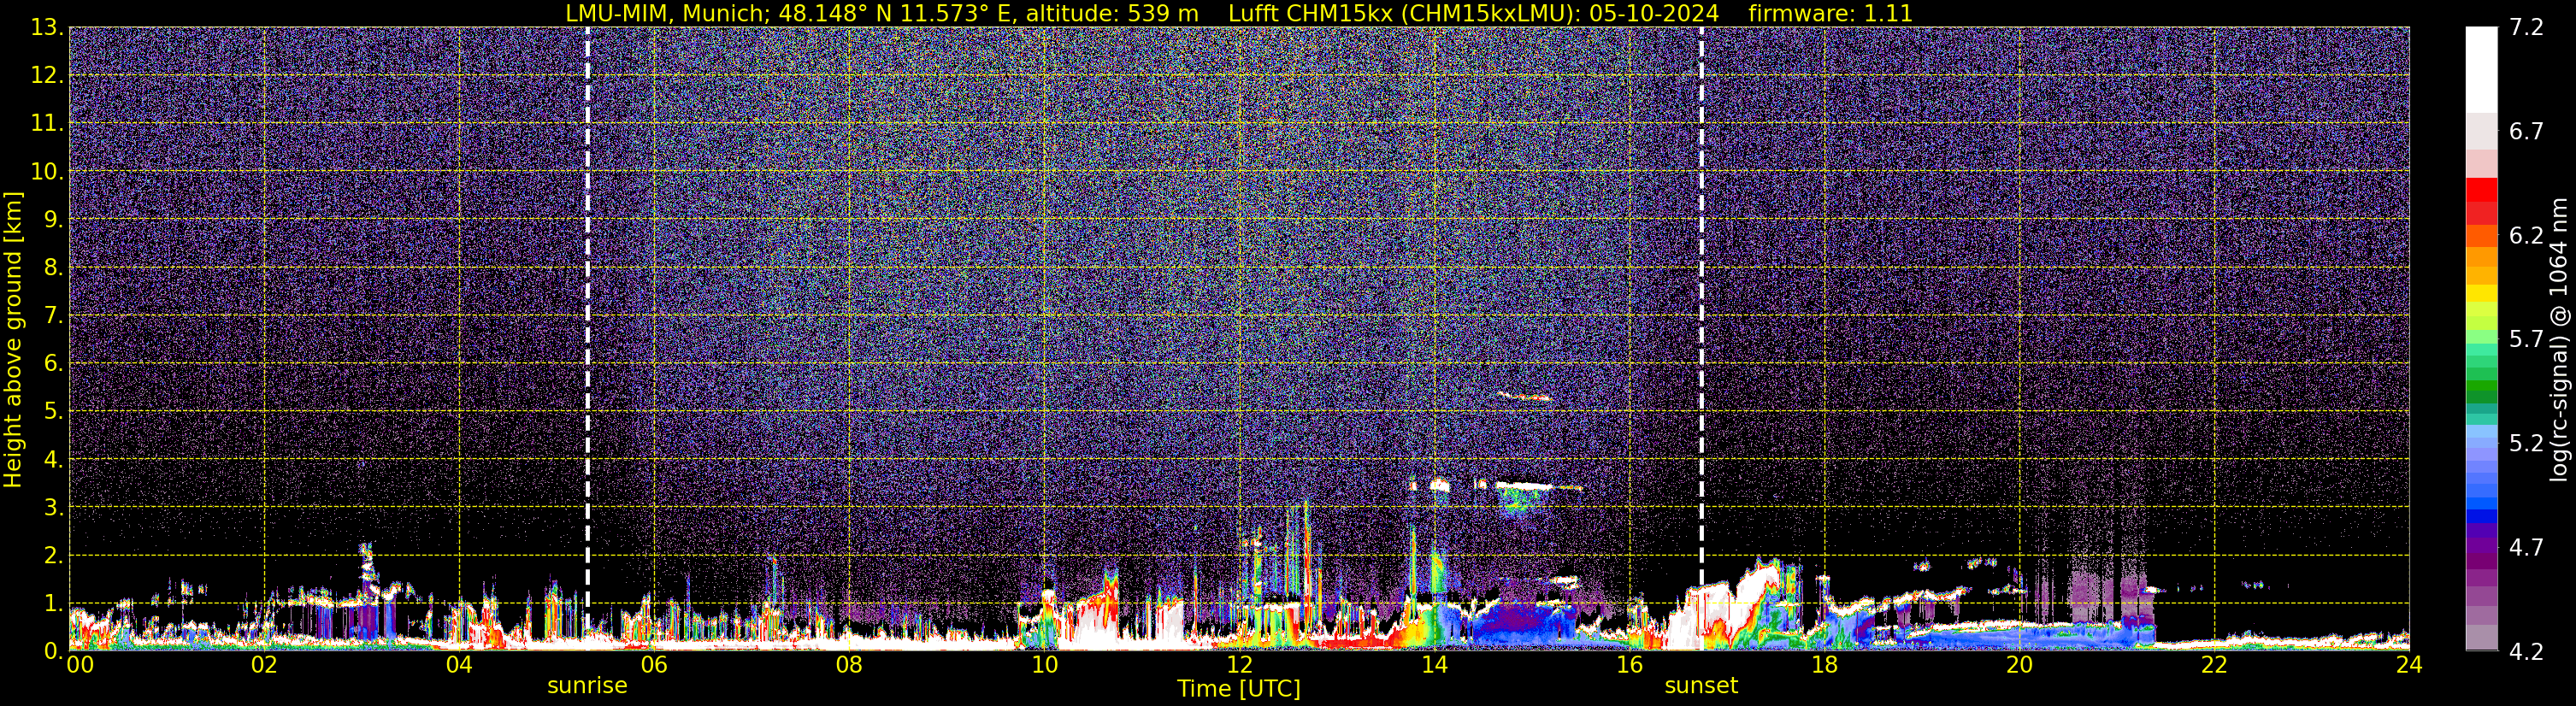
Task: Click the colorbar label 'log(rc-signal) @ 1064 nm'
Action: coord(2558,339)
